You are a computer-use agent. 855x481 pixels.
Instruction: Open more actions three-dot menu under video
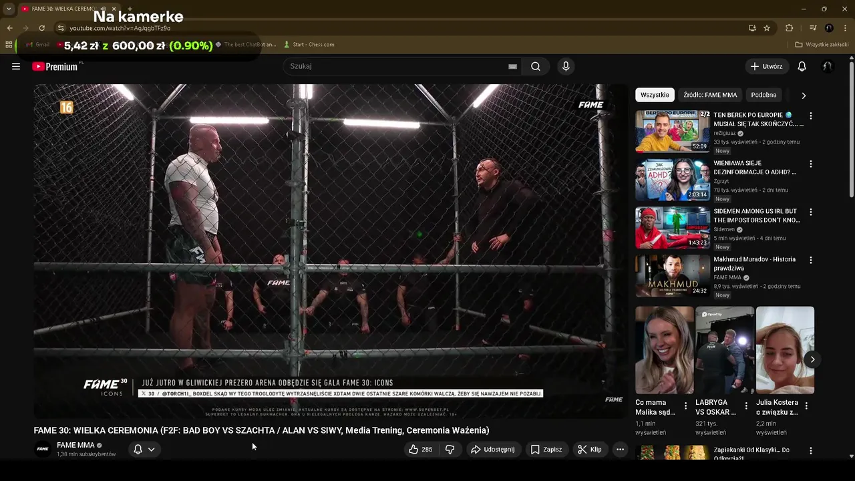coord(620,450)
